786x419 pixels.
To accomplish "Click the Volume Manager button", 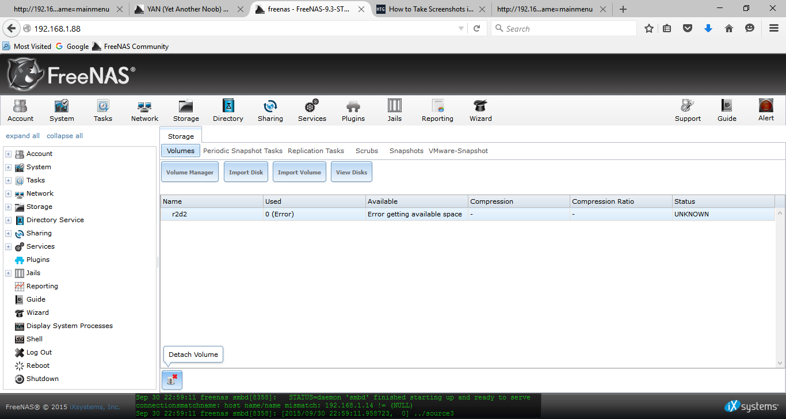I will tap(190, 172).
